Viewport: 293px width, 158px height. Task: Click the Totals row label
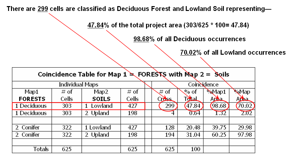click(40, 149)
